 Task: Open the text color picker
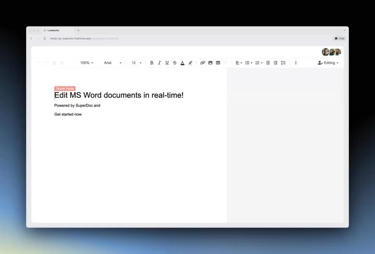[x=182, y=63]
